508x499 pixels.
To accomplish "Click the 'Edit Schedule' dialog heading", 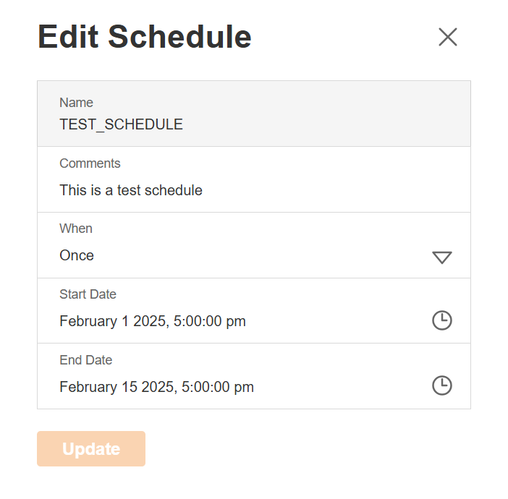I will point(145,37).
